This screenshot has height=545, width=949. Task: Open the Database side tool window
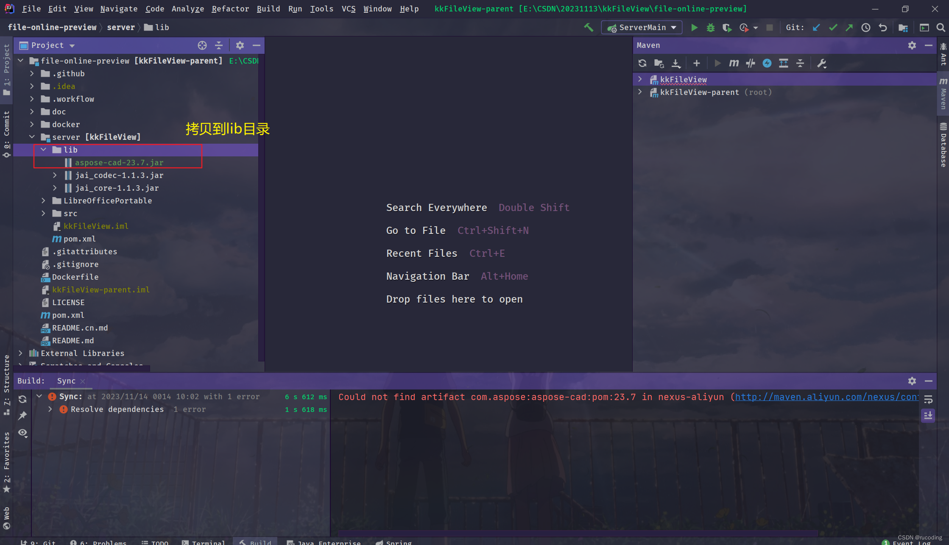943,145
